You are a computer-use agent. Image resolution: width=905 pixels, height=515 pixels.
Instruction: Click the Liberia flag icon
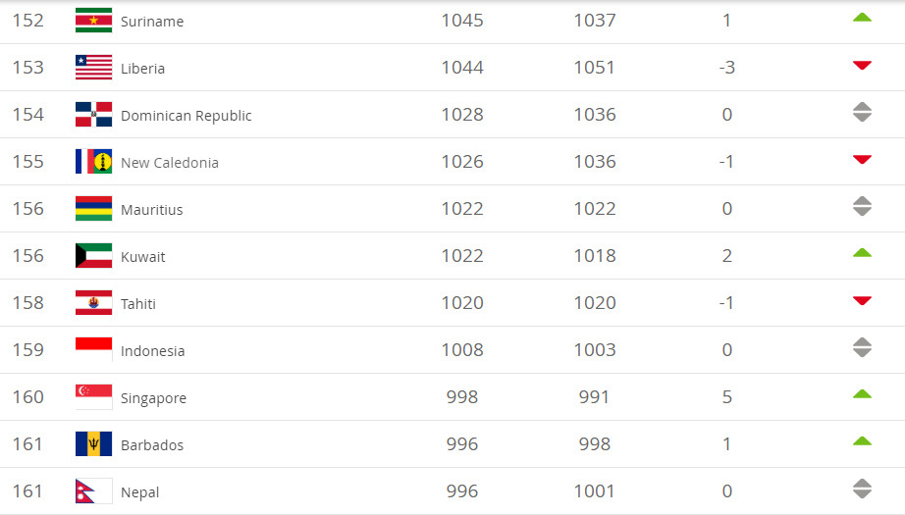click(x=93, y=68)
